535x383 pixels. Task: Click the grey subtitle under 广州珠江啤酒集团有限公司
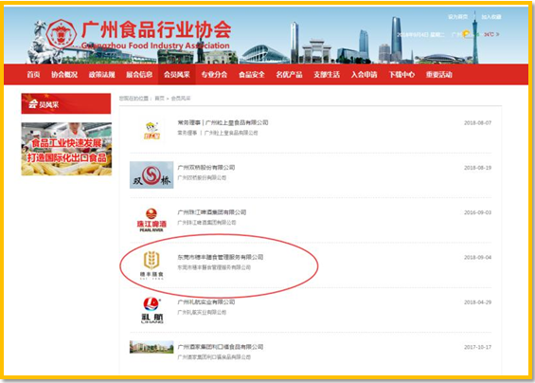206,223
